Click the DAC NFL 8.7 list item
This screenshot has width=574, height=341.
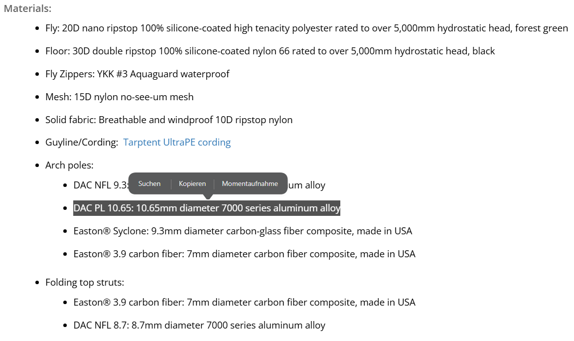199,325
